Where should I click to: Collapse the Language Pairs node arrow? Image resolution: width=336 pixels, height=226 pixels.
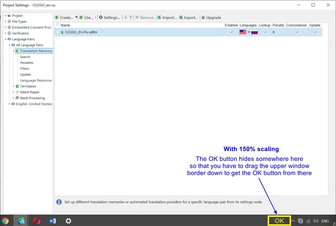pos(5,39)
